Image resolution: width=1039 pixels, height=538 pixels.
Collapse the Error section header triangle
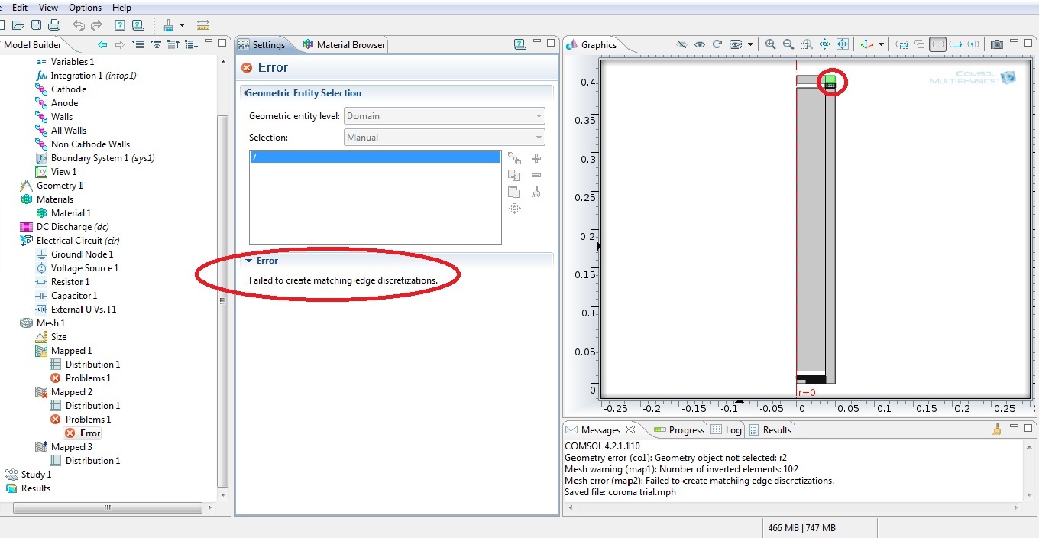pyautogui.click(x=249, y=261)
